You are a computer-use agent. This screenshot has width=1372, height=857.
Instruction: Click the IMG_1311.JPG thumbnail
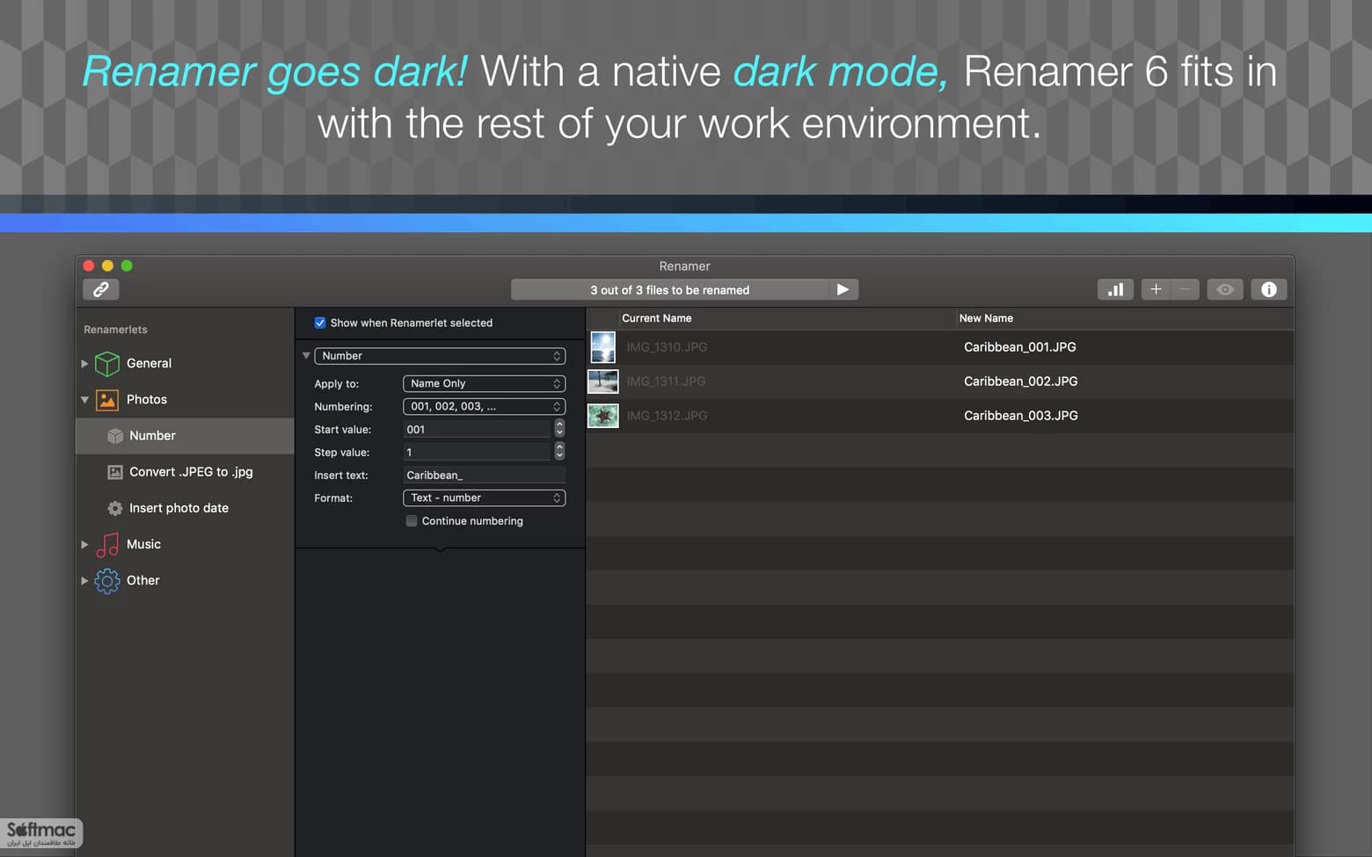click(603, 381)
